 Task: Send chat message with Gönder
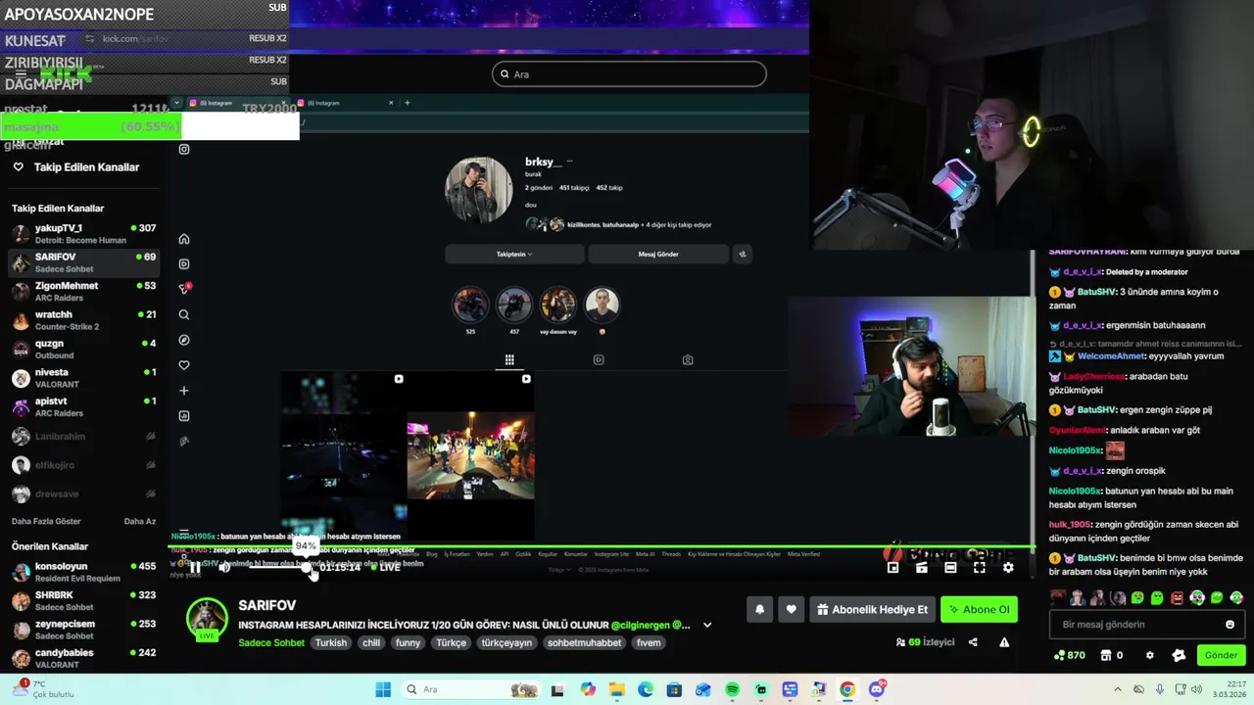click(x=1221, y=655)
